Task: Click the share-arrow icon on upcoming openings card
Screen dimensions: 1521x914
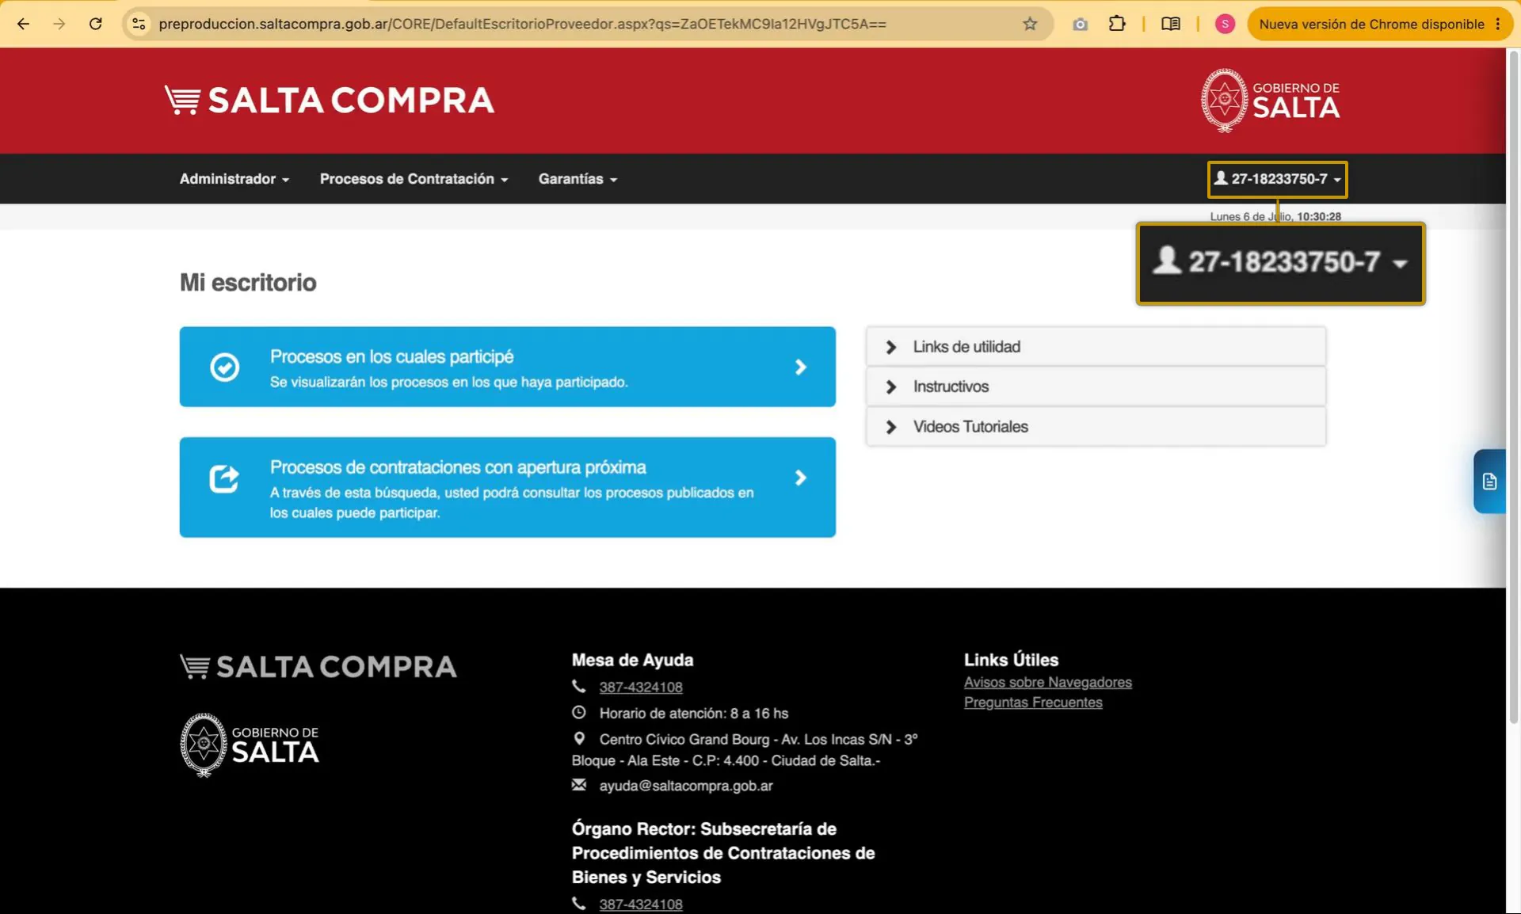Action: click(224, 478)
